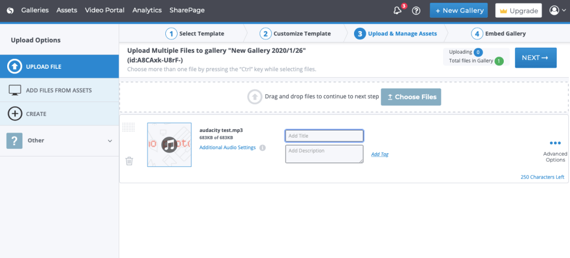Switch to the Customize Template step
Screen dimensions: 570x258
(296, 33)
